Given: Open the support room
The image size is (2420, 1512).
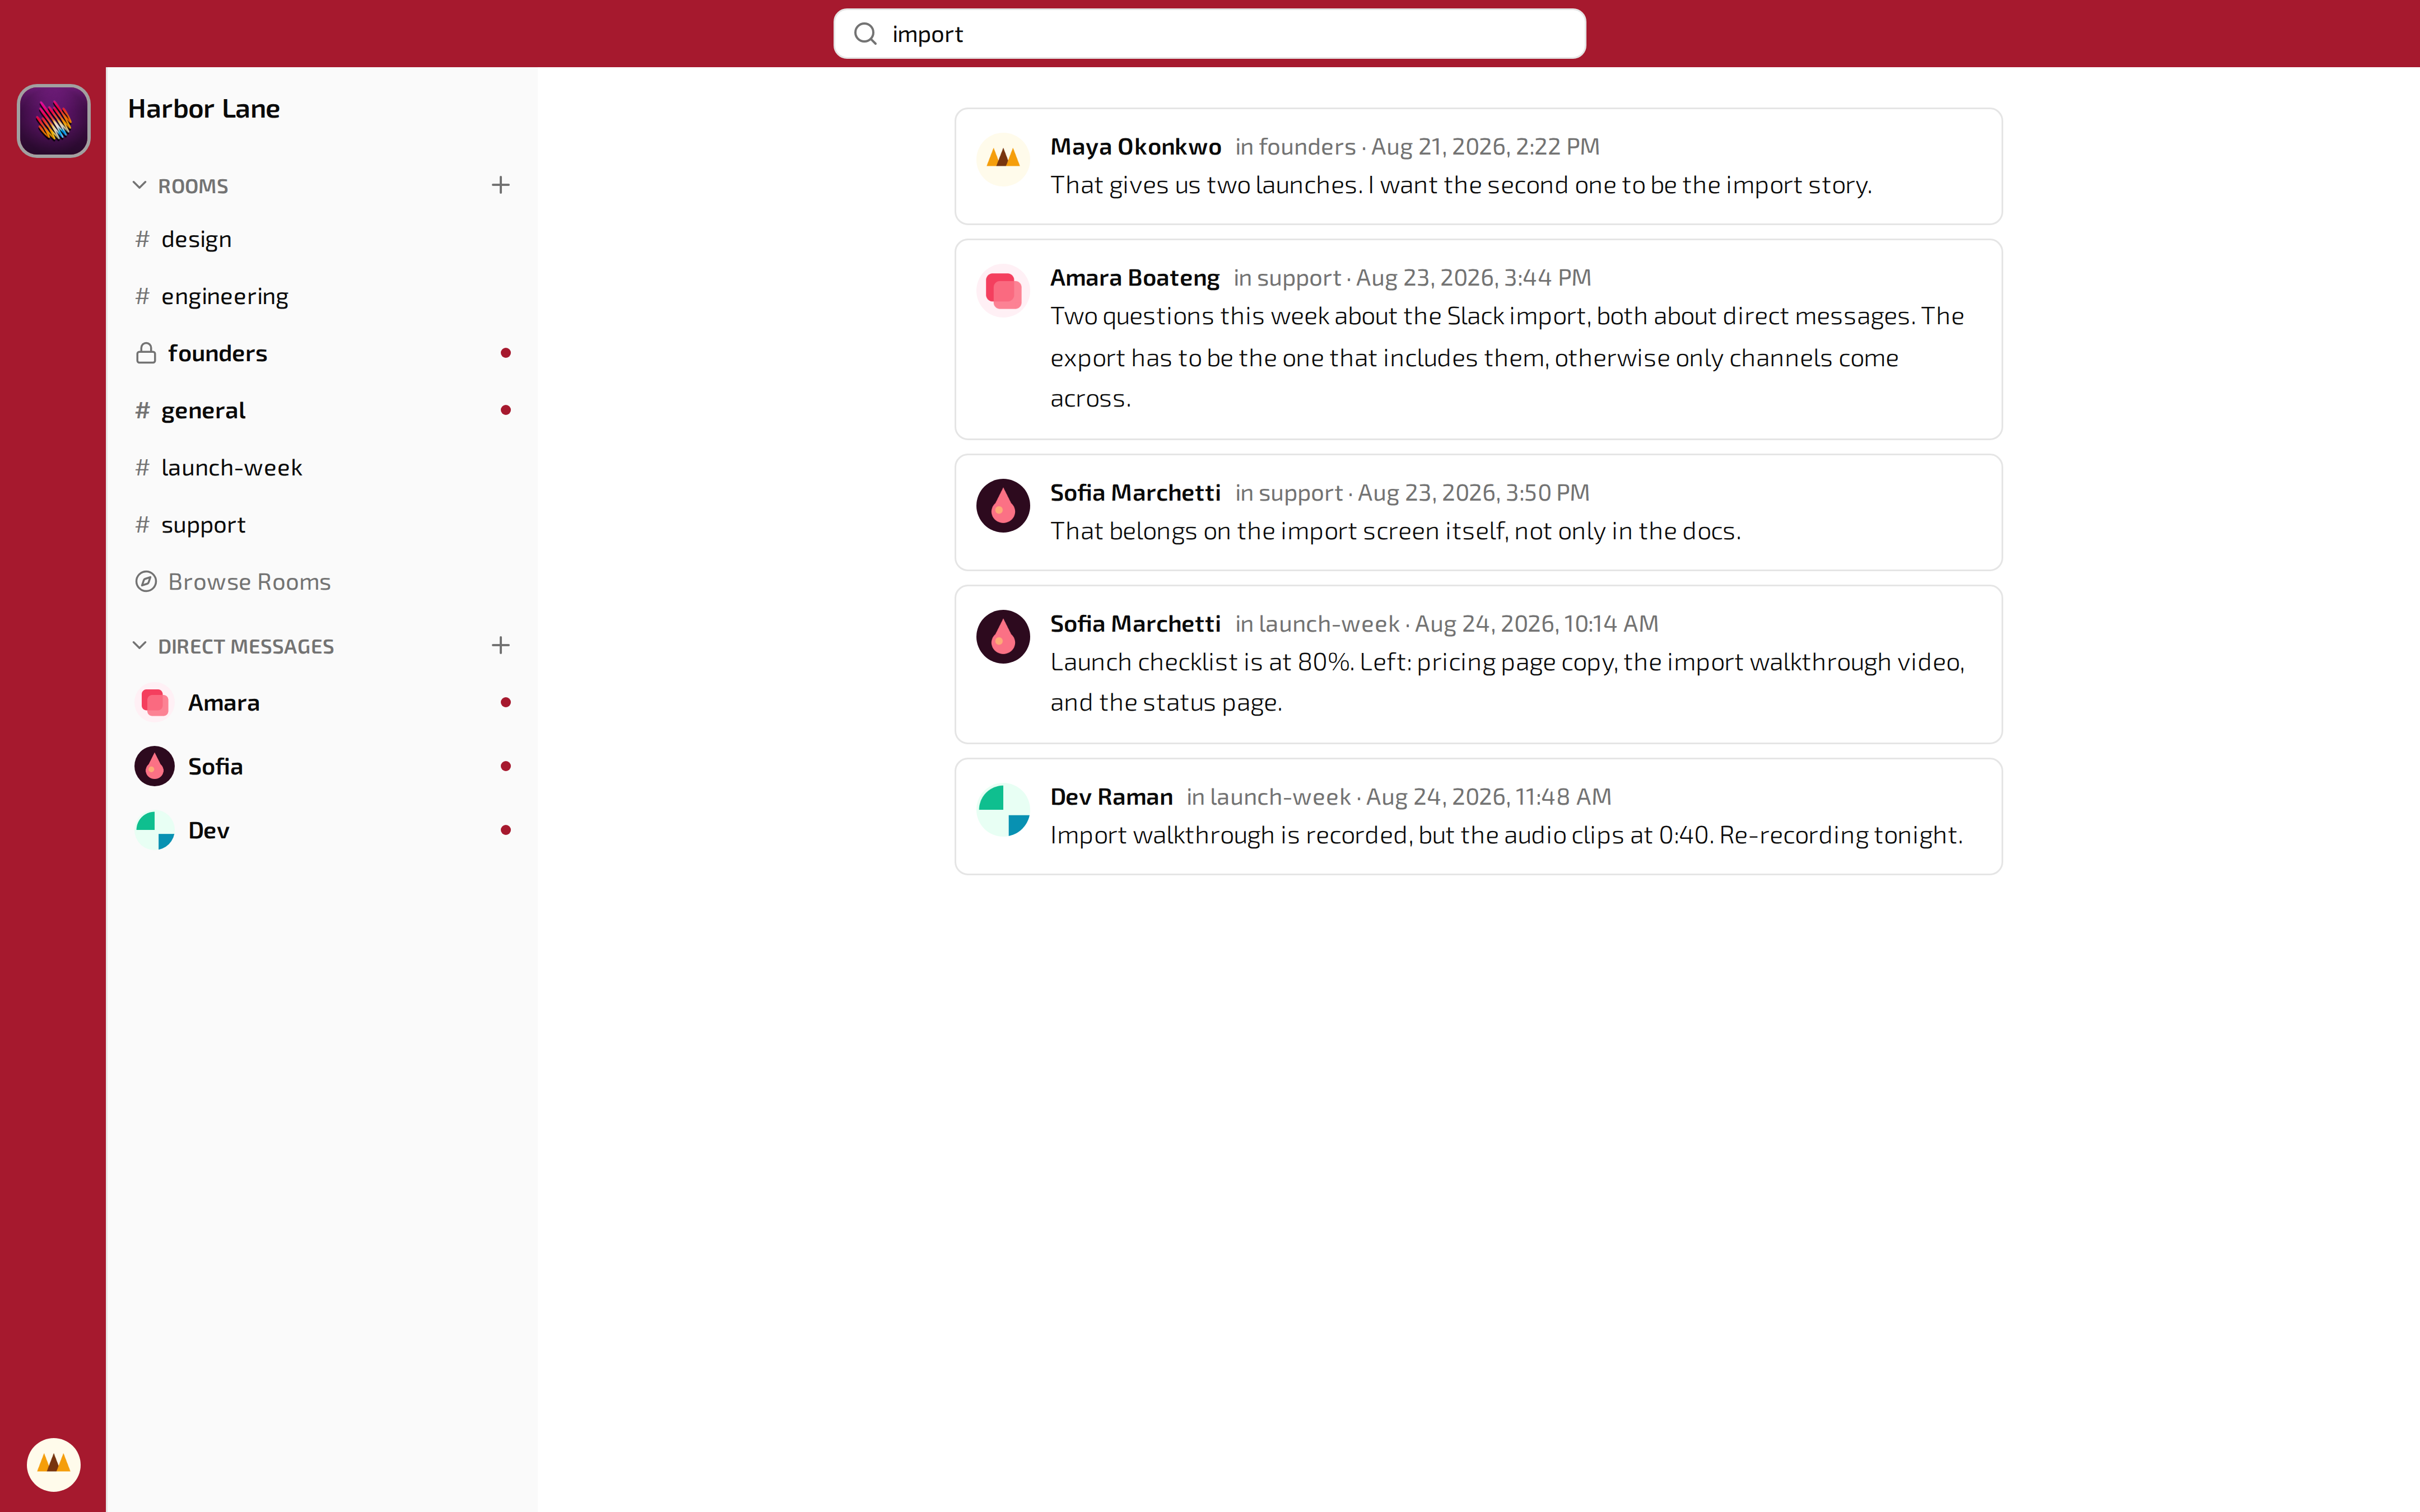Looking at the screenshot, I should click(x=322, y=524).
